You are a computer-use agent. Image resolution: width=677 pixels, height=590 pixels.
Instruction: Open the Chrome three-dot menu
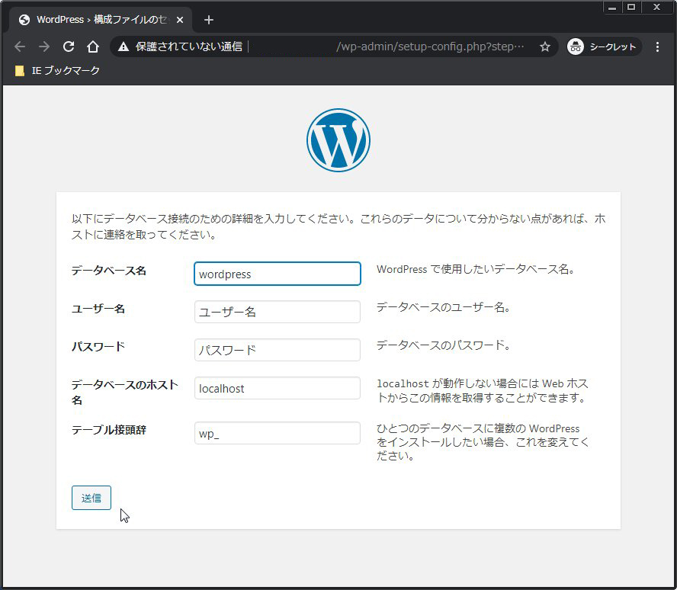tap(657, 46)
